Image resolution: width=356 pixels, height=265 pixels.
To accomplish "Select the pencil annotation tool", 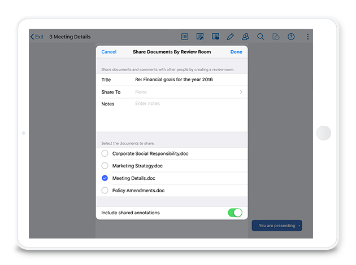I will pos(230,37).
